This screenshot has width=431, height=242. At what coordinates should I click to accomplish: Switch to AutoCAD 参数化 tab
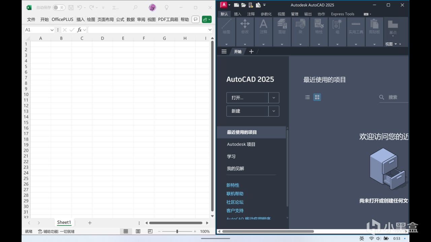tap(266, 14)
